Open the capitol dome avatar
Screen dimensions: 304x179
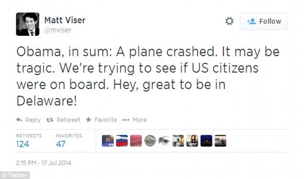[108, 141]
